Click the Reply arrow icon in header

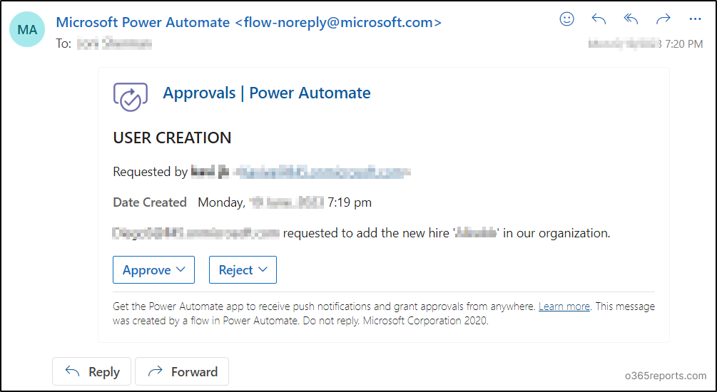pyautogui.click(x=599, y=19)
